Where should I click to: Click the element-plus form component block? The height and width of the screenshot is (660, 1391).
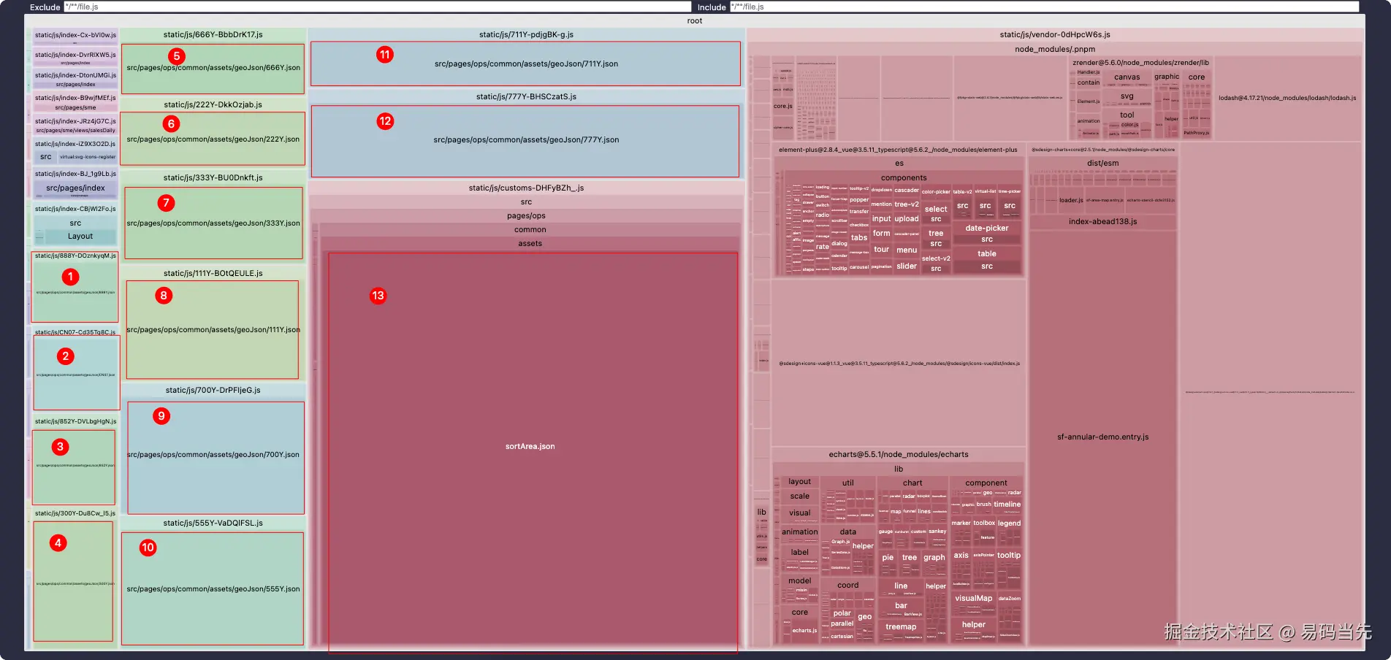click(x=881, y=234)
